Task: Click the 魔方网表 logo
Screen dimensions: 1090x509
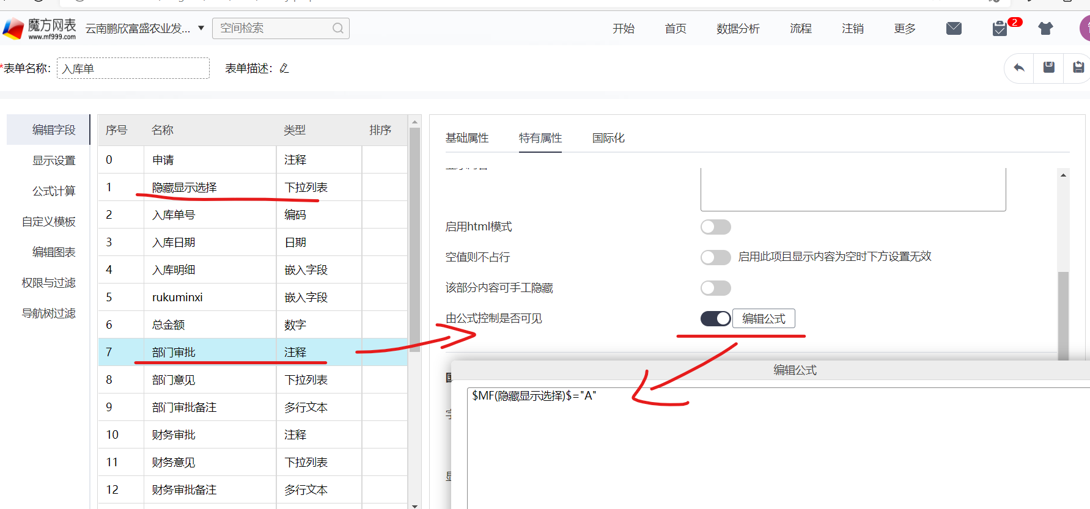Action: coord(40,28)
